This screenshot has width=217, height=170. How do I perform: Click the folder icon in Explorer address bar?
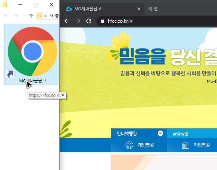pyautogui.click(x=39, y=15)
